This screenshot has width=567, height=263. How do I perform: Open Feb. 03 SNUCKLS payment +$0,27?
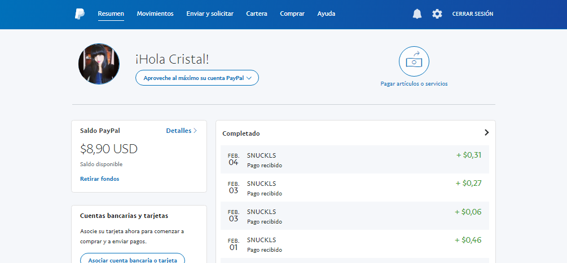pos(355,188)
